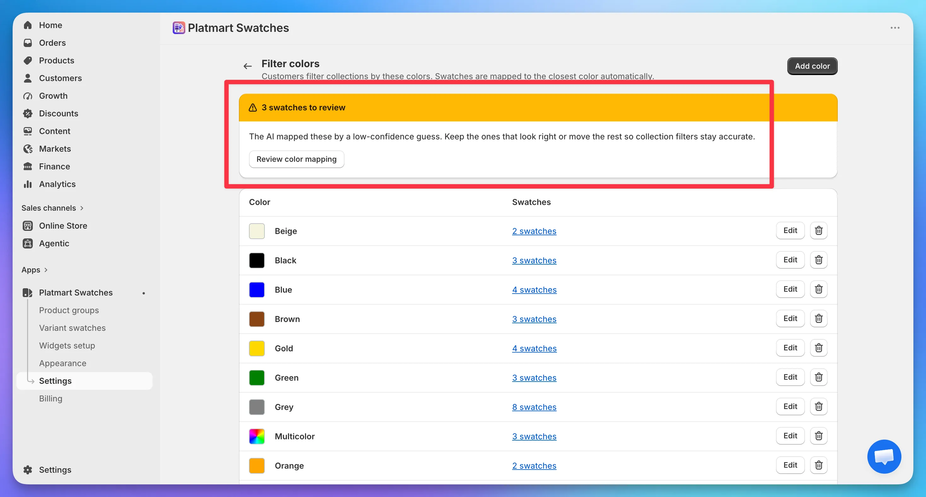Go back using the arrow beside Filter colors
This screenshot has height=497, width=926.
[247, 66]
